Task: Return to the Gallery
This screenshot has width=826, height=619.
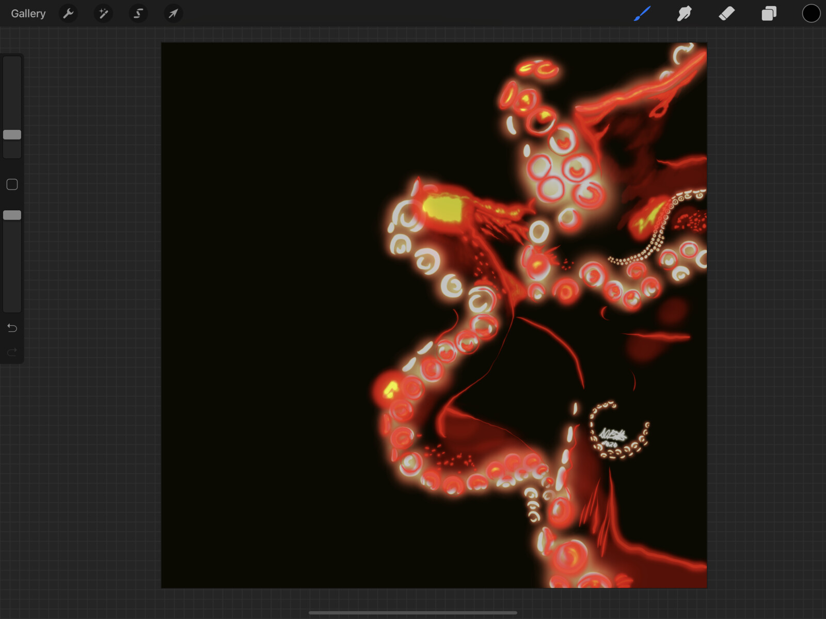Action: (28, 13)
